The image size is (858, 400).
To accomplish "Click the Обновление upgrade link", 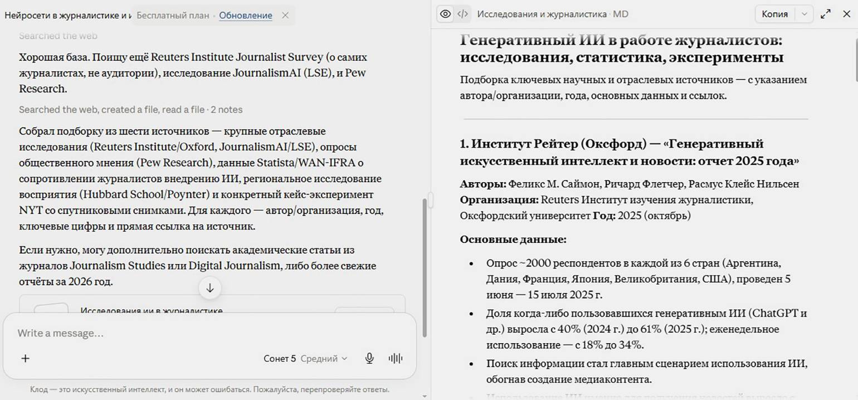I will click(246, 15).
